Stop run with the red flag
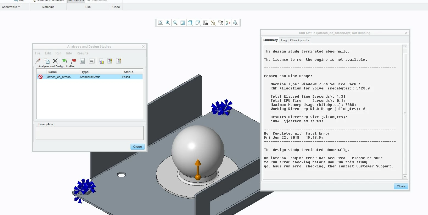 73,61
